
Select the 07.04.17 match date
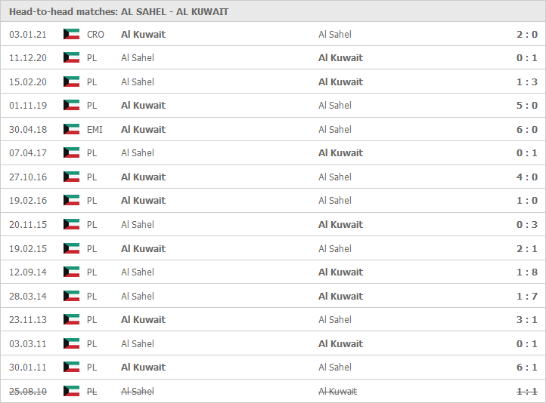tap(28, 153)
